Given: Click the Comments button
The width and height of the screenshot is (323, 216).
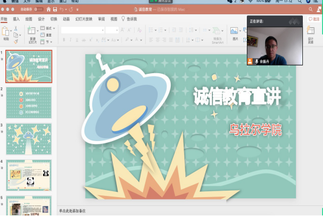Looking at the screenshot, I should pyautogui.click(x=314, y=19).
